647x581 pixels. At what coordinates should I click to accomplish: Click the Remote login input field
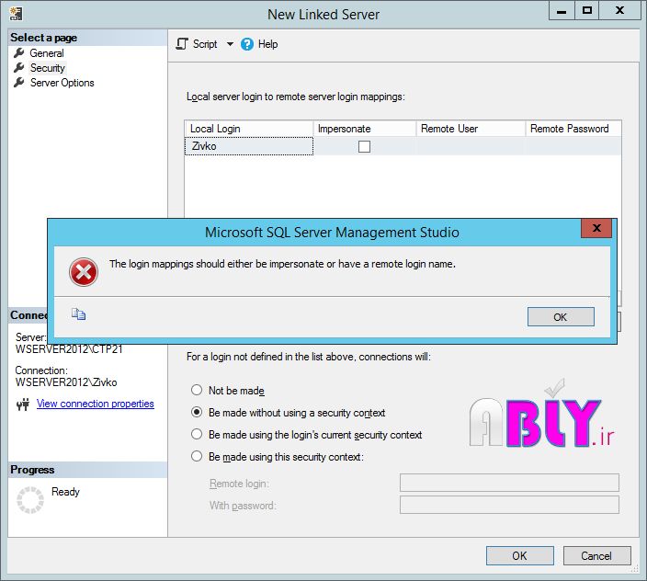tap(509, 483)
